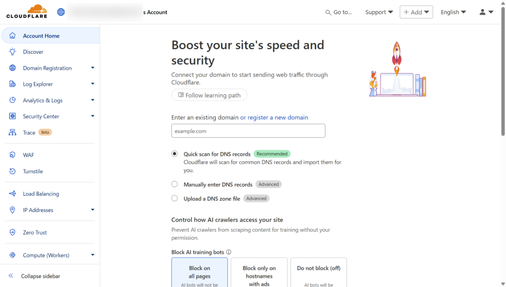
Task: Click the Turnstile icon in sidebar
Action: 12,171
